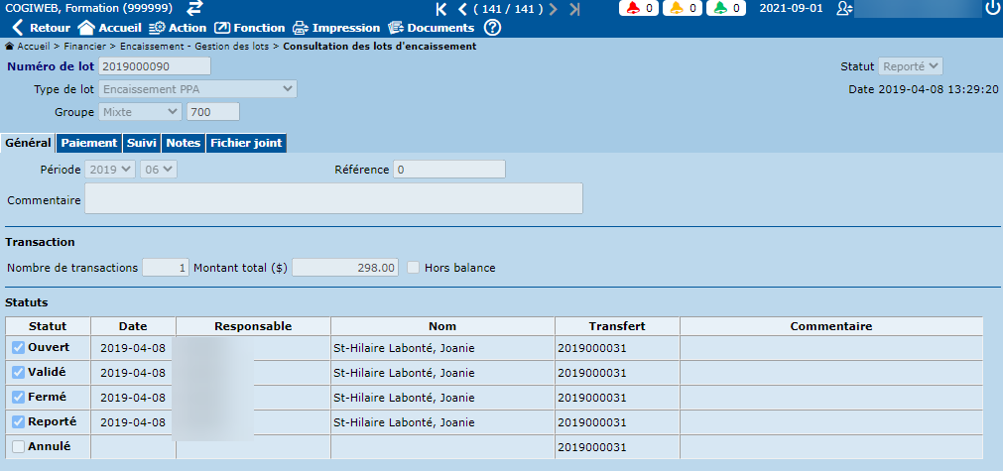Go to Accueil home icon
The height and width of the screenshot is (471, 1003).
tap(86, 28)
